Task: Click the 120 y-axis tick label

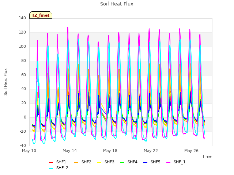Action: [x=22, y=32]
